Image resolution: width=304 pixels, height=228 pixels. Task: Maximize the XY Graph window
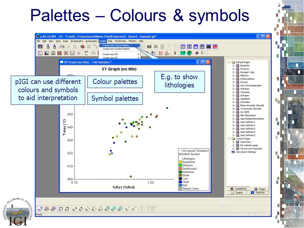[x=203, y=62]
